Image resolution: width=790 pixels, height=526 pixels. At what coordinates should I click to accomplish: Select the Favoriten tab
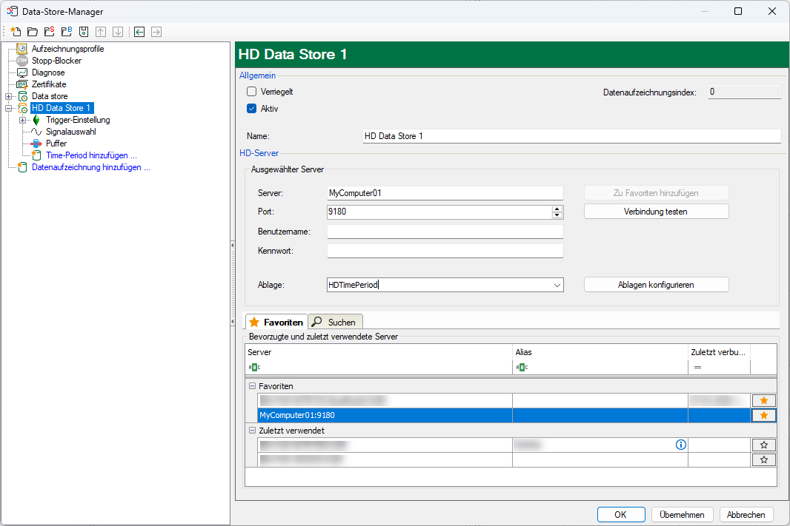tap(276, 322)
